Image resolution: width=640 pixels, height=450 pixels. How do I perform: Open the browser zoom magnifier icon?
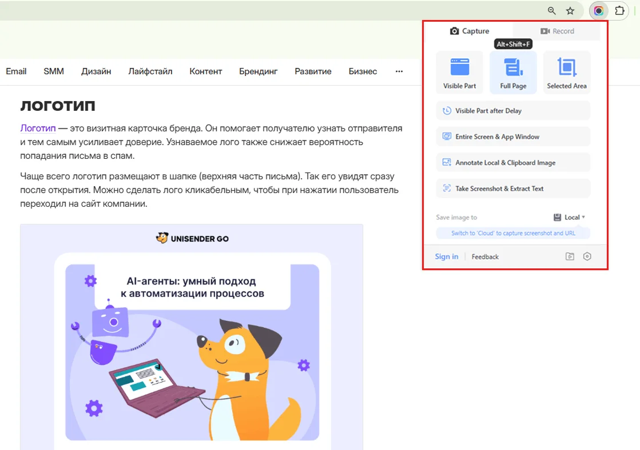coord(551,11)
